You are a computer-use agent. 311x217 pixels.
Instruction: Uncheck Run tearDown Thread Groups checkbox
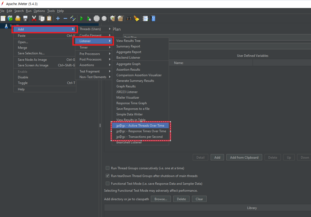coord(108,176)
